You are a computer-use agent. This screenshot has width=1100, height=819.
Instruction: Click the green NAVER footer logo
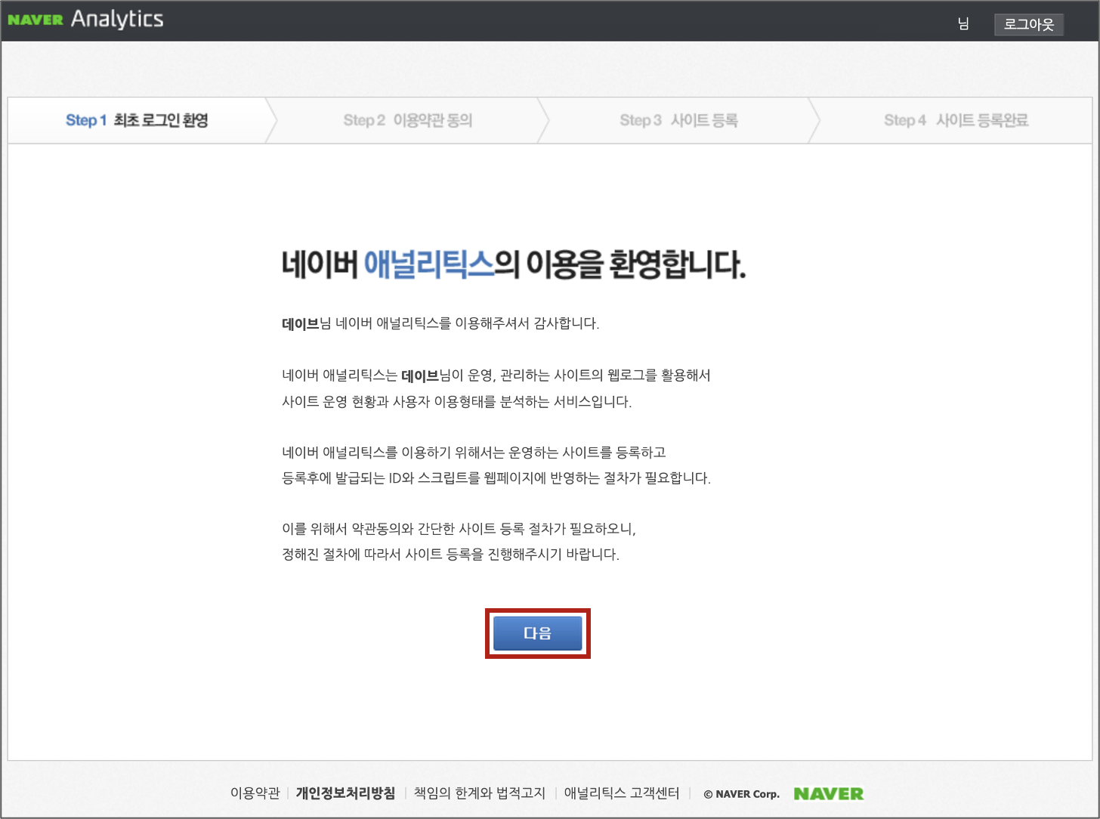coord(828,793)
